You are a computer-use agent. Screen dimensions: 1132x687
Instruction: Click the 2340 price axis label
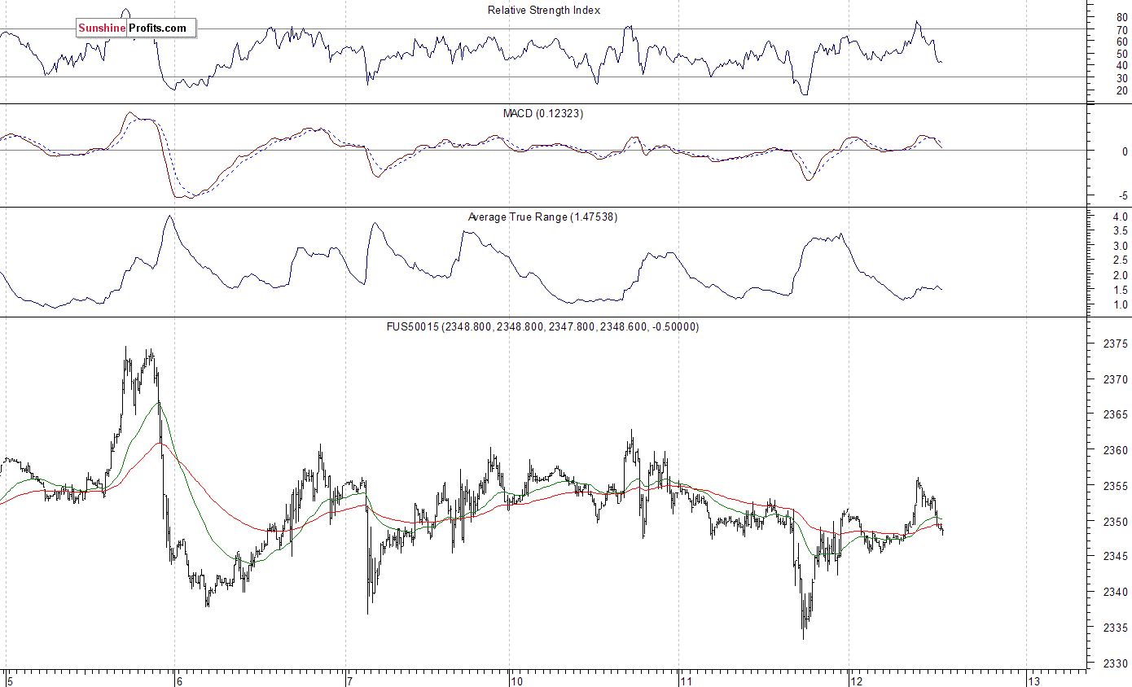tap(1117, 593)
